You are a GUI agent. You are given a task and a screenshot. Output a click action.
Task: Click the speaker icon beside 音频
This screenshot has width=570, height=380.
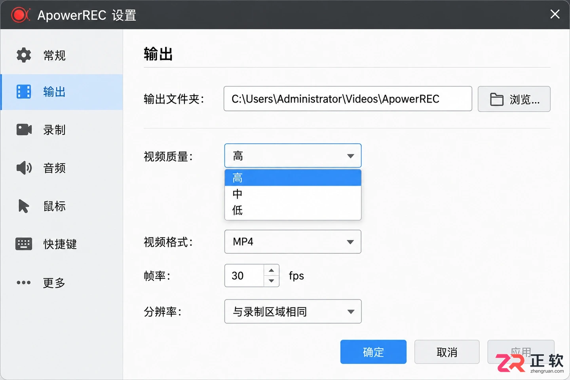pyautogui.click(x=24, y=168)
